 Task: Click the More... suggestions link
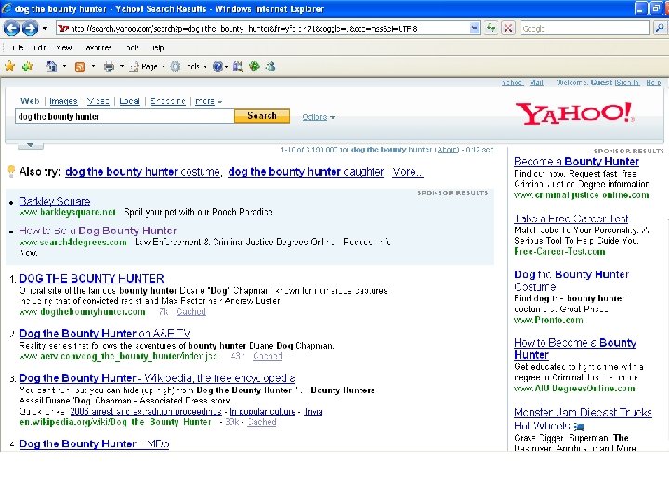[x=407, y=172]
